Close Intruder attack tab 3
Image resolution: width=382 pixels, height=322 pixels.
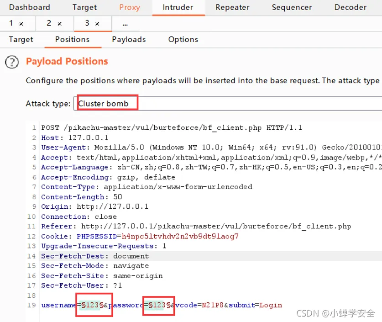pos(97,24)
